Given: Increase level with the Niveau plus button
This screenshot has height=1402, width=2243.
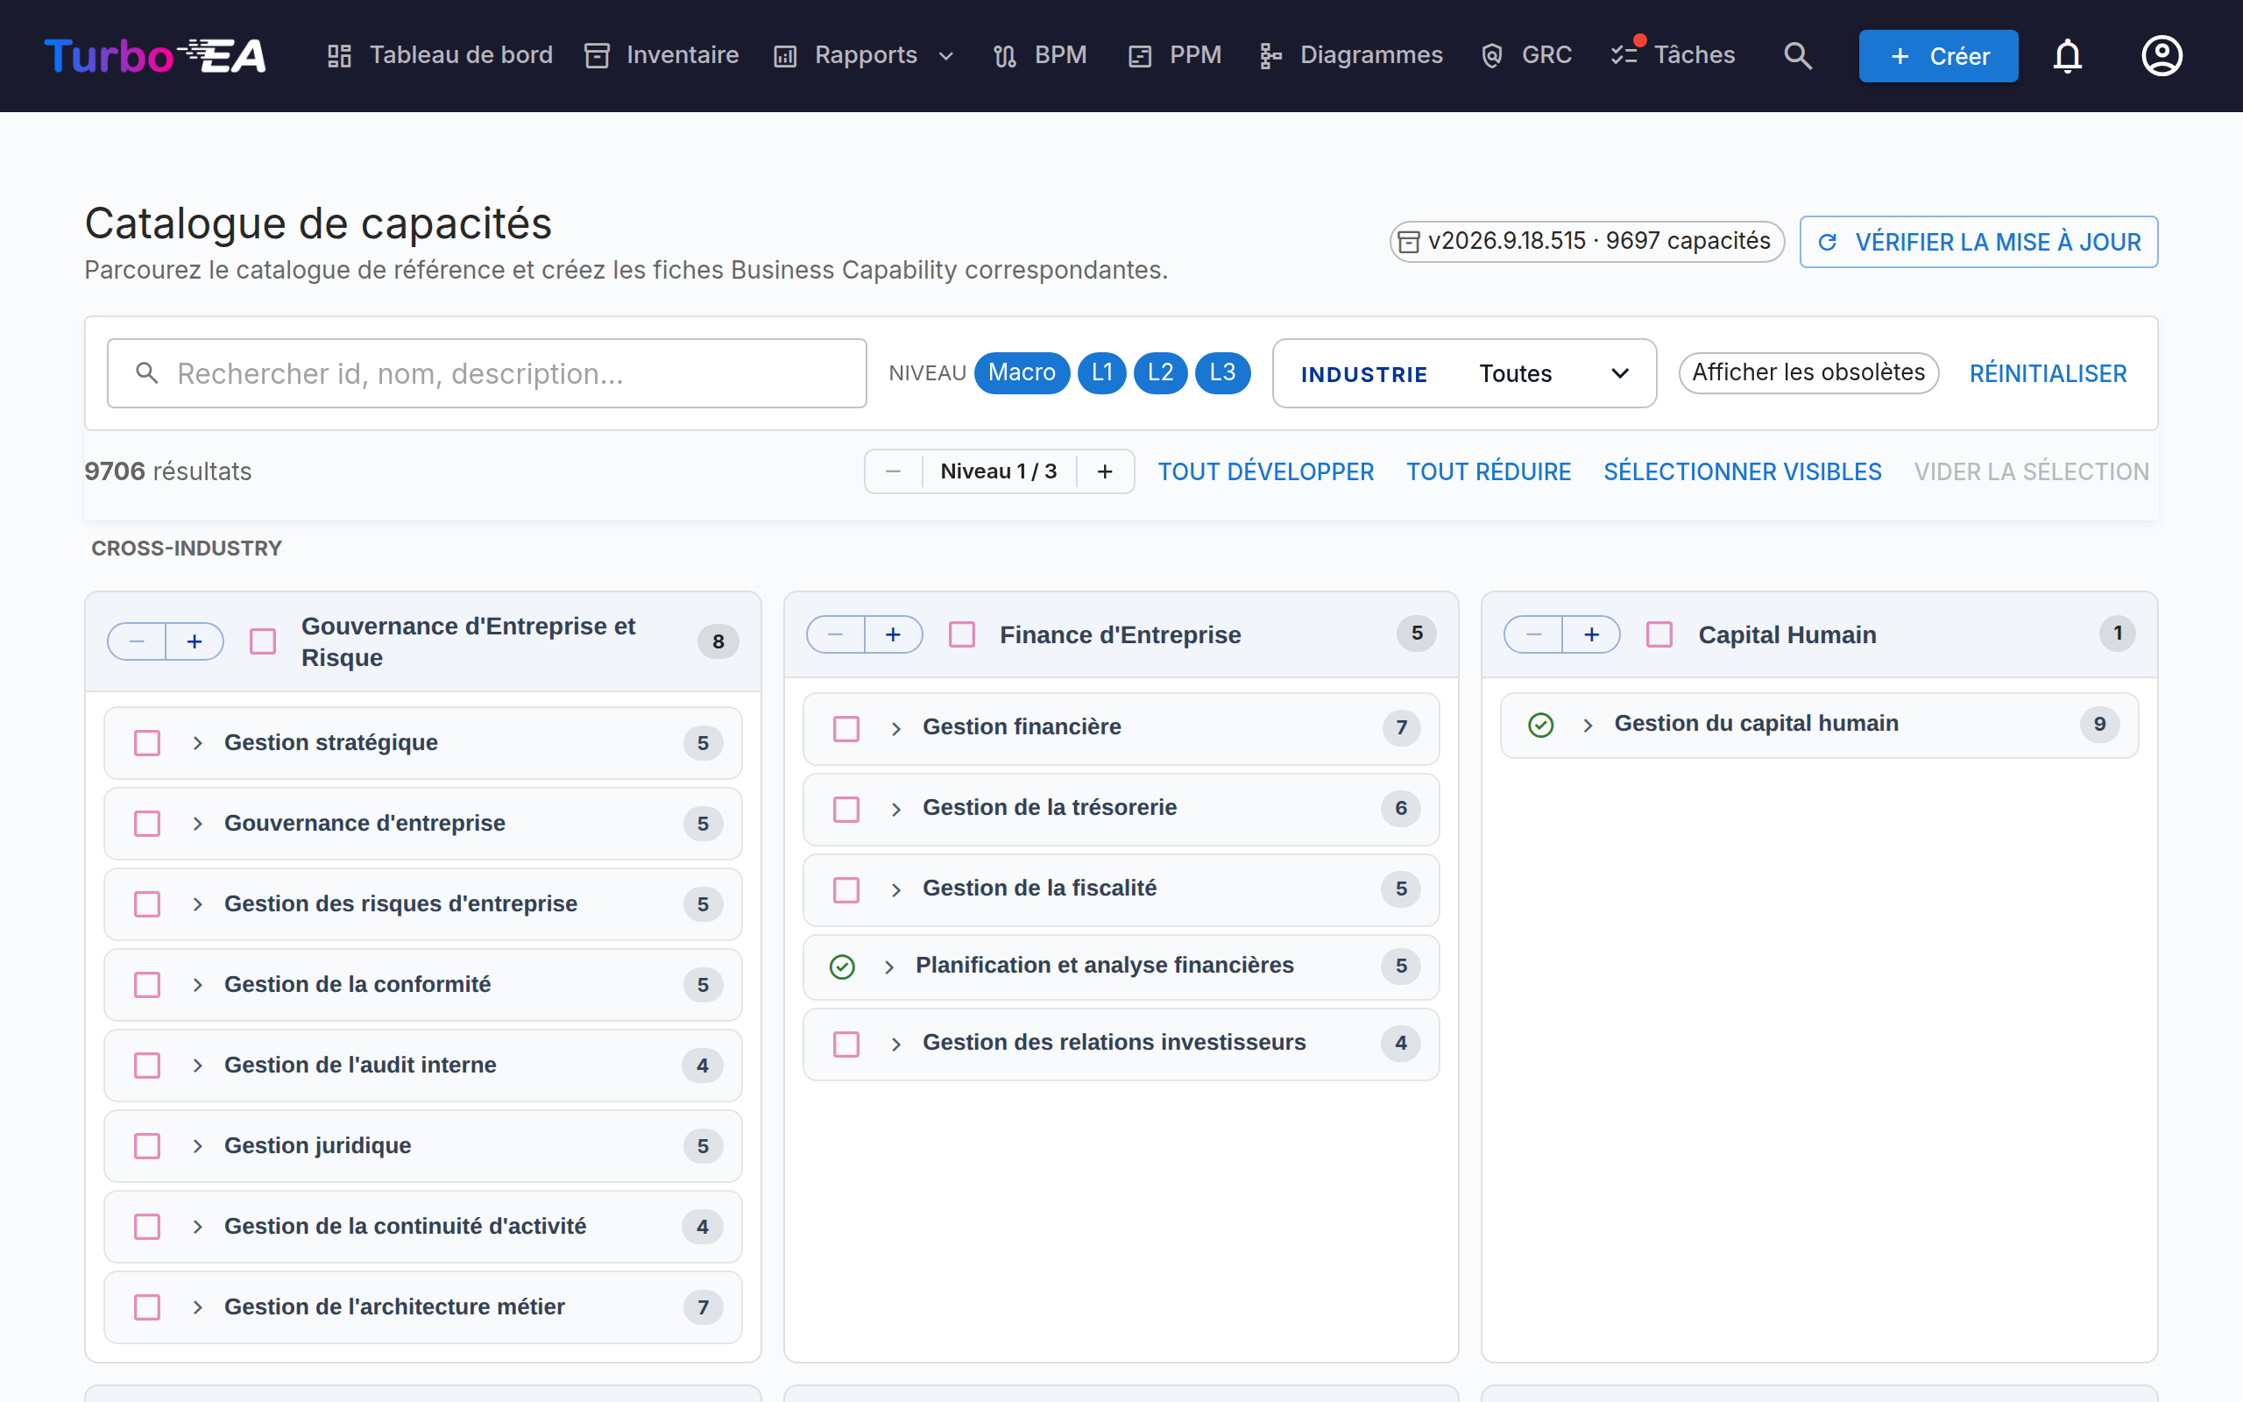Looking at the screenshot, I should (1105, 471).
